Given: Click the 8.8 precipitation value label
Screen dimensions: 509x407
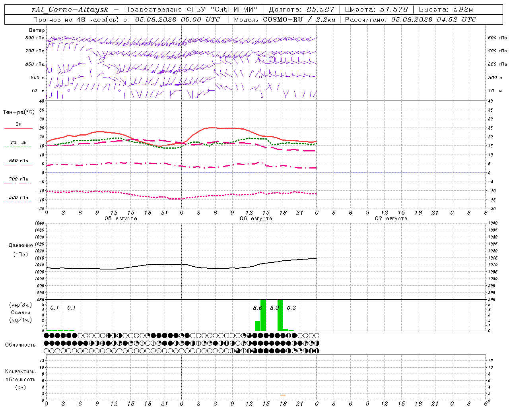Looking at the screenshot, I should (274, 308).
